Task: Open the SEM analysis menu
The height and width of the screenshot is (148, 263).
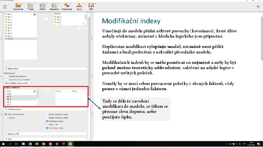Action: click(x=91, y=7)
